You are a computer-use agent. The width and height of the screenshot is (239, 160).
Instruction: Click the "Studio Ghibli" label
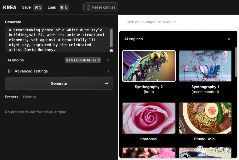(x=205, y=139)
